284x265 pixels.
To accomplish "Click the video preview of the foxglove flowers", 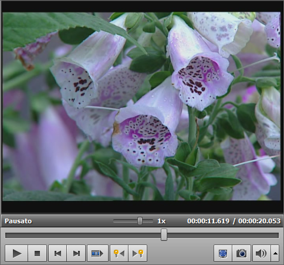I will [x=141, y=106].
